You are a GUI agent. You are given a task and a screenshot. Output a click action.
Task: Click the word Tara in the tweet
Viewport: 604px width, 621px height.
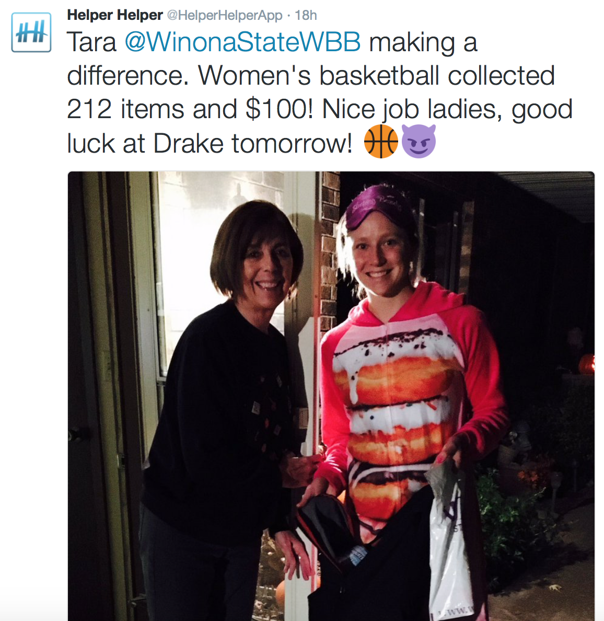tap(92, 42)
